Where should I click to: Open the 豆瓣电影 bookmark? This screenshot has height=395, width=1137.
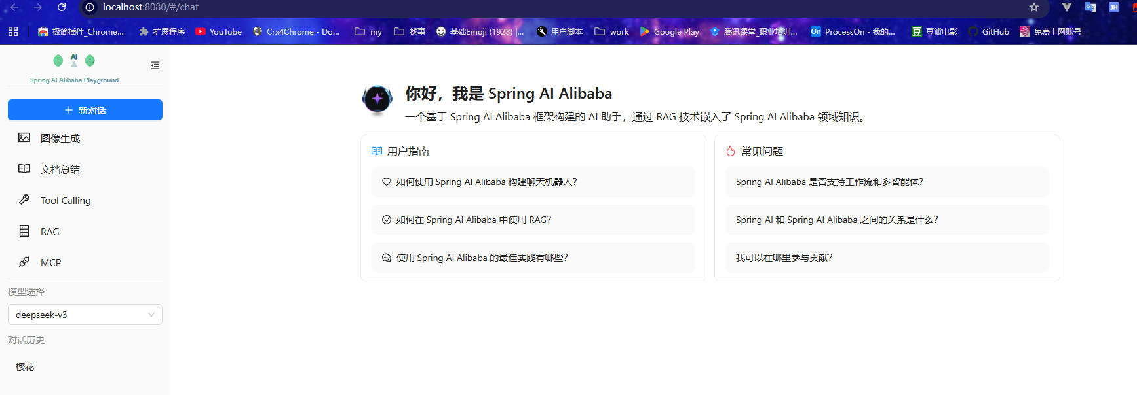coord(935,31)
